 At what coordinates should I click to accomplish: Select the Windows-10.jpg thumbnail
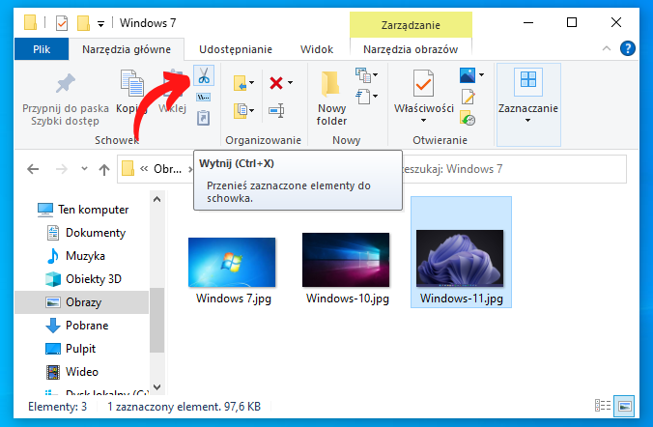click(x=346, y=260)
